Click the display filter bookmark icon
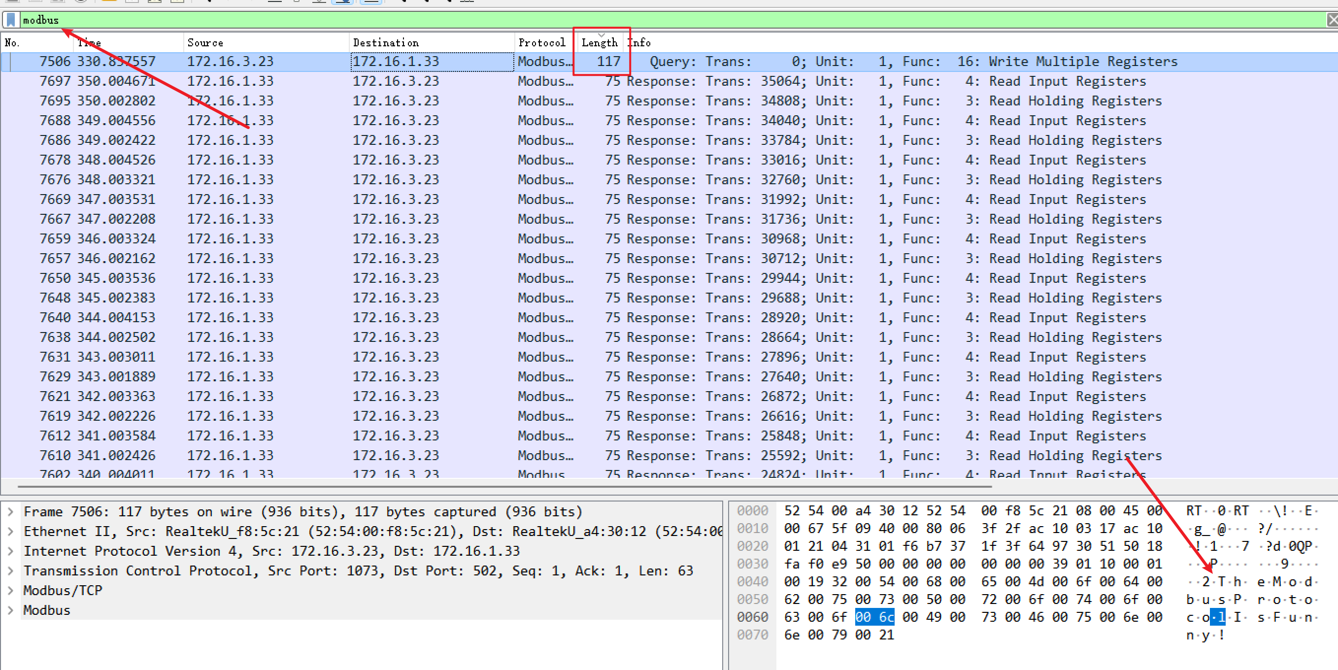 [x=10, y=20]
